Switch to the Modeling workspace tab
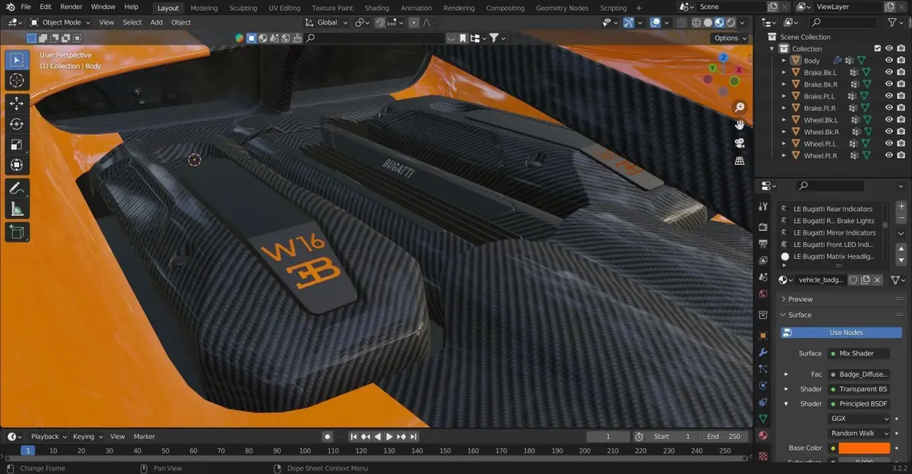The width and height of the screenshot is (912, 474). 204,8
